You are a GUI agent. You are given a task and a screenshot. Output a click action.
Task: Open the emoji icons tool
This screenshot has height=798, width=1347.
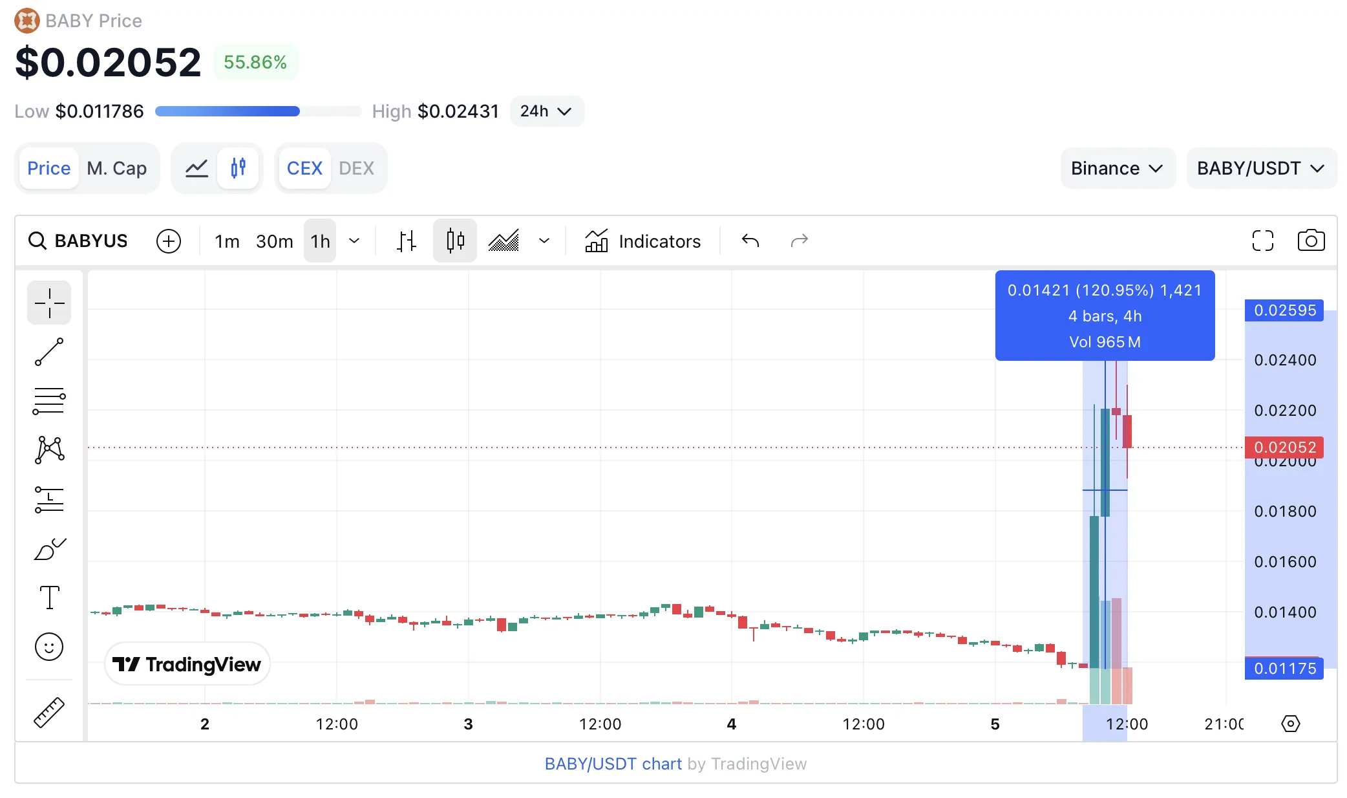coord(49,647)
